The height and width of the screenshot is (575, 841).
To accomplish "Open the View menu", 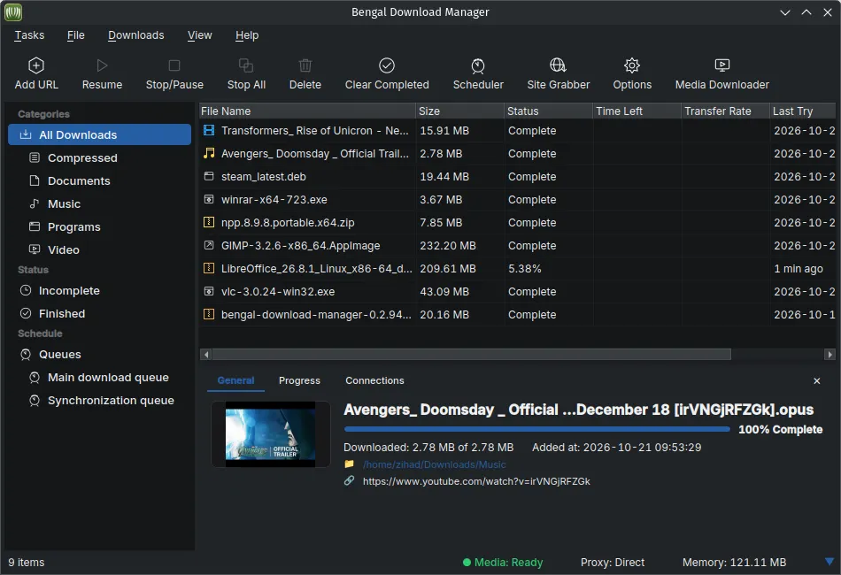I will (x=199, y=35).
